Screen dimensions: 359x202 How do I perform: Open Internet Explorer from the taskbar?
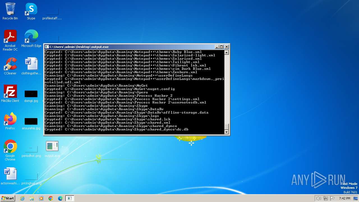click(x=22, y=198)
